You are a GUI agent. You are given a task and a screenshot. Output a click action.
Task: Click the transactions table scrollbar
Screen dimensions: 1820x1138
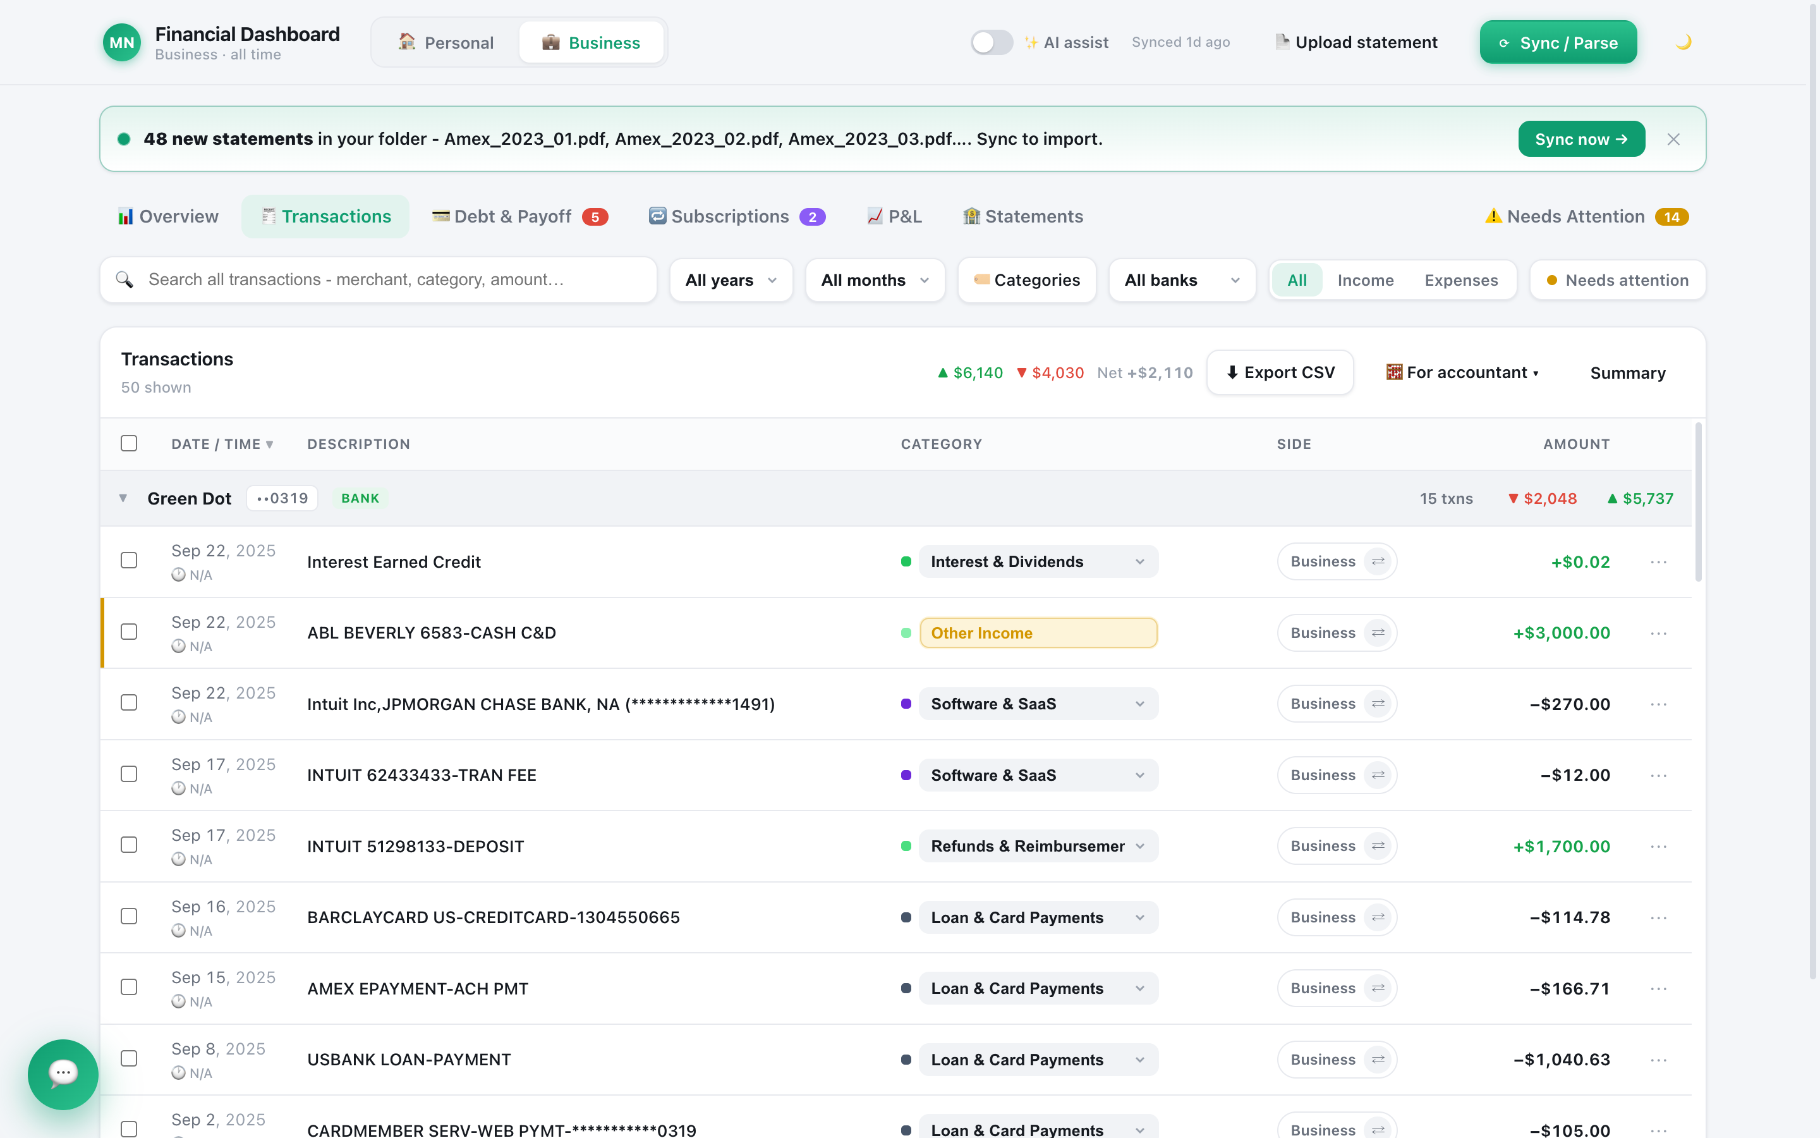click(1697, 502)
